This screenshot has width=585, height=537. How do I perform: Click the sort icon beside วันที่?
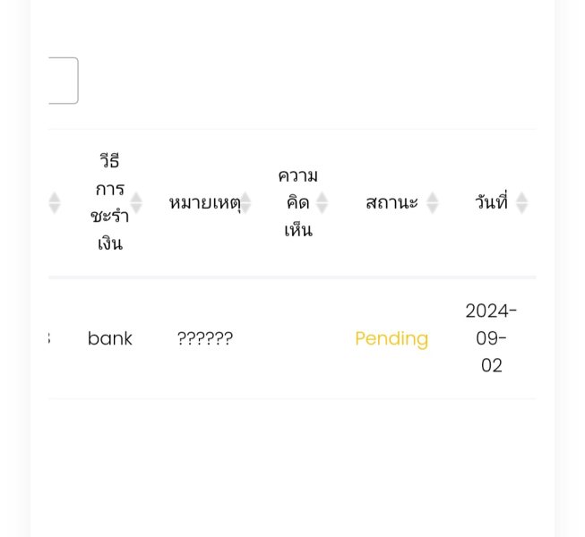click(521, 203)
